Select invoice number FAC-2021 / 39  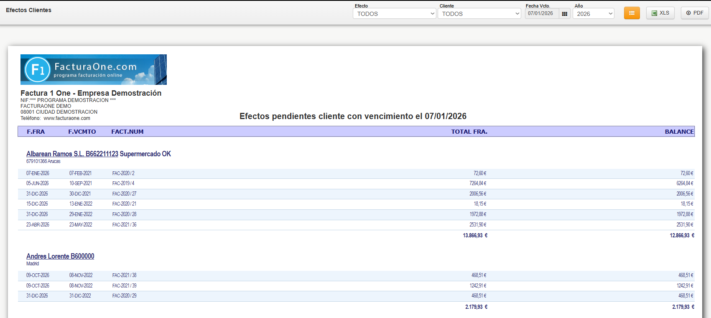pyautogui.click(x=124, y=286)
